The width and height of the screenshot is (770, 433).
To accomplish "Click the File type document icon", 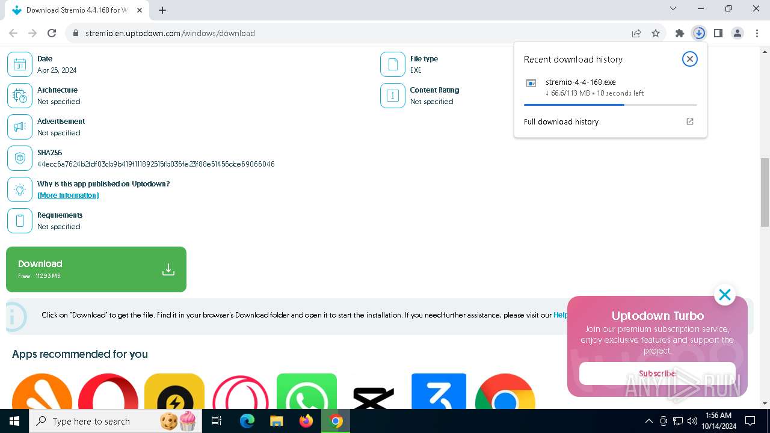I will tap(393, 64).
